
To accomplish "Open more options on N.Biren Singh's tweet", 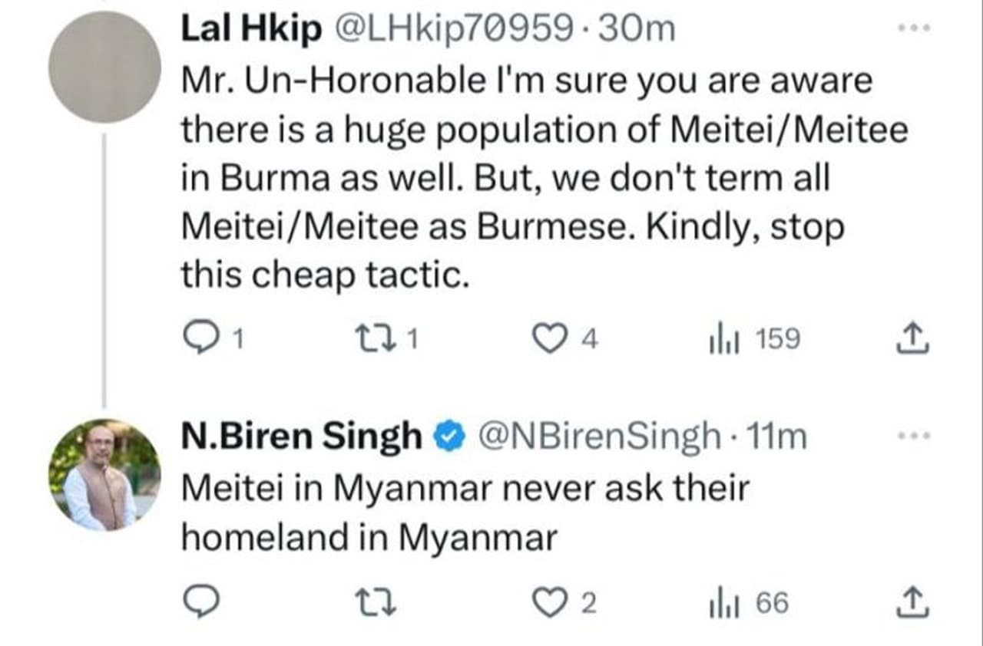I will [x=914, y=436].
